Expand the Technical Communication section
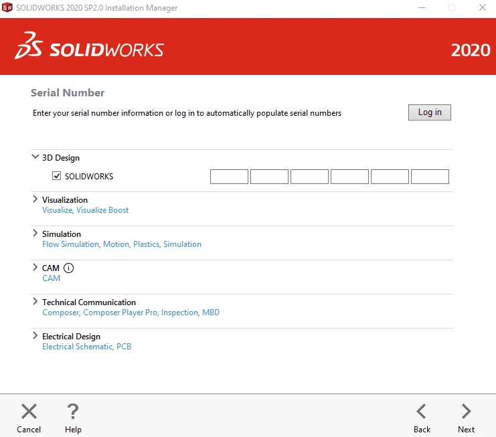The height and width of the screenshot is (437, 496). (35, 302)
